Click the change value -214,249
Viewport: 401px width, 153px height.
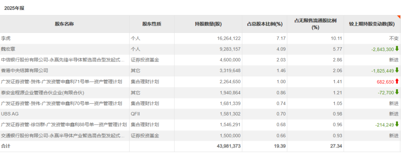point(384,125)
